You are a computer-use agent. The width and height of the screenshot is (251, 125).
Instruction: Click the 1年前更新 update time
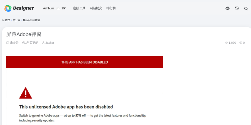[32, 43]
